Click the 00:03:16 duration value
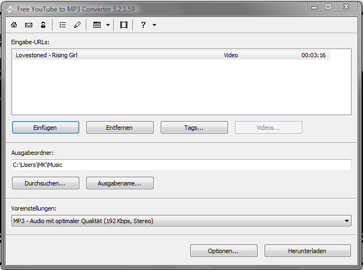Viewport: 363px width, 270px height. (313, 55)
